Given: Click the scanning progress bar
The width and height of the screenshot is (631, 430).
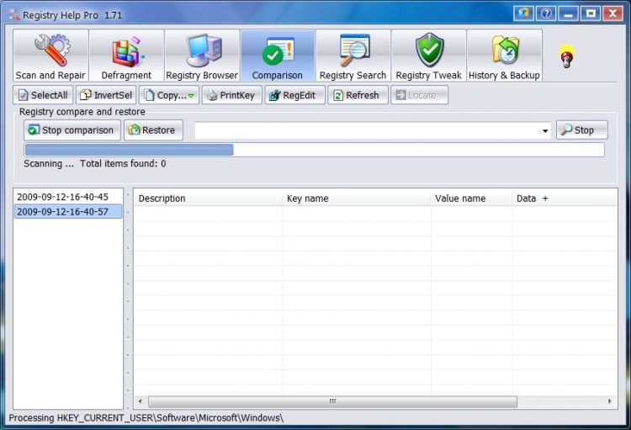Looking at the screenshot, I should (x=315, y=150).
